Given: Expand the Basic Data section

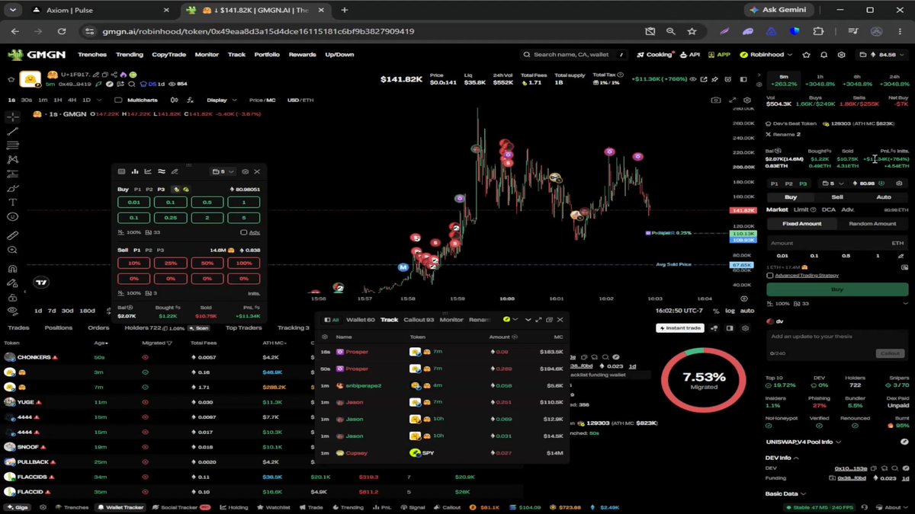Looking at the screenshot, I should tap(785, 493).
